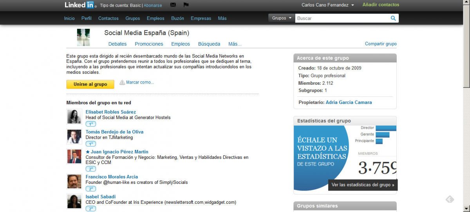Click Tomás Berdejo de la Oliva's photo
Screen dimensions: 470x212
[x=74, y=137]
